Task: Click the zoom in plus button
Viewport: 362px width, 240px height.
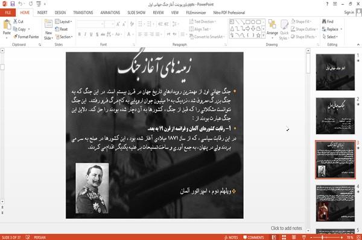Action: (341, 237)
